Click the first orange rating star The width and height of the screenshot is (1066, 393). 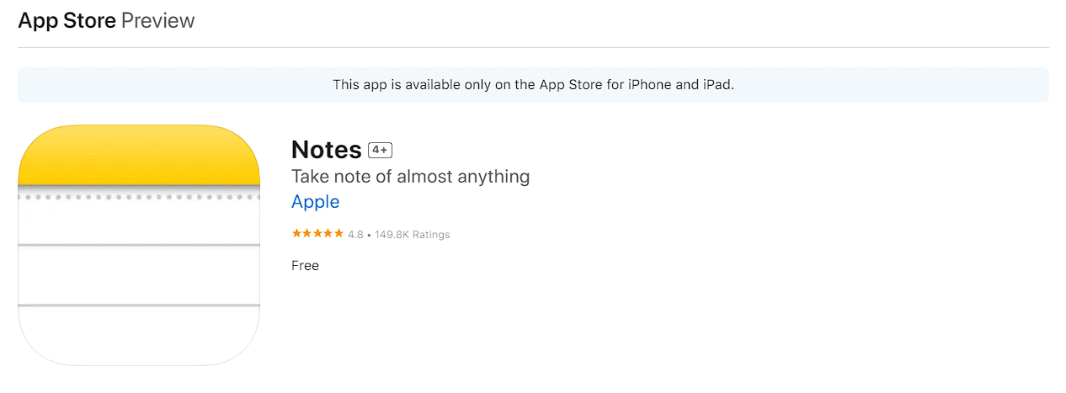pos(296,234)
